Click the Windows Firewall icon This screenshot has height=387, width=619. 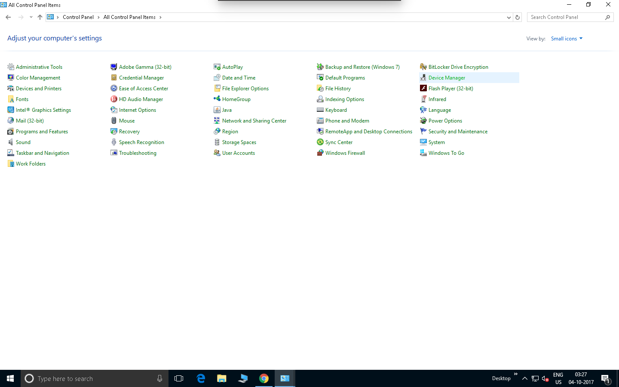[320, 153]
